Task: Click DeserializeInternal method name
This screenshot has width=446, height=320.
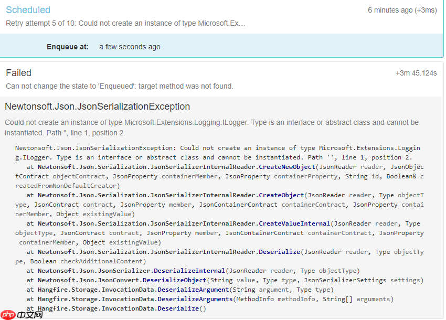Action: point(189,271)
